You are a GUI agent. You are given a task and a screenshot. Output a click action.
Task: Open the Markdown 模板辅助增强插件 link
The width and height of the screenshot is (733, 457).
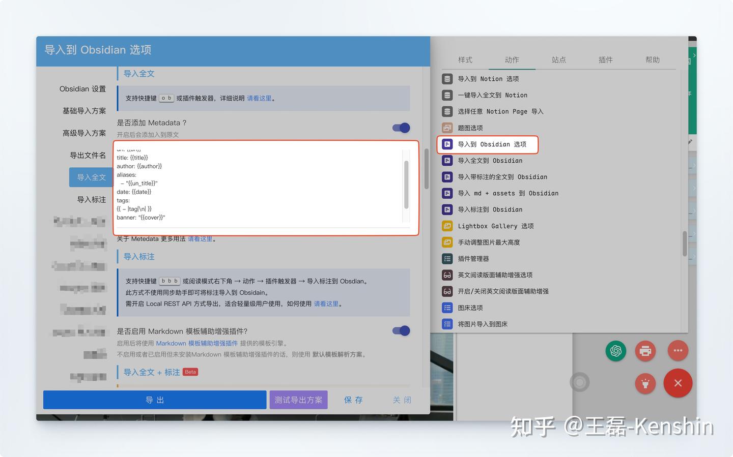point(196,343)
